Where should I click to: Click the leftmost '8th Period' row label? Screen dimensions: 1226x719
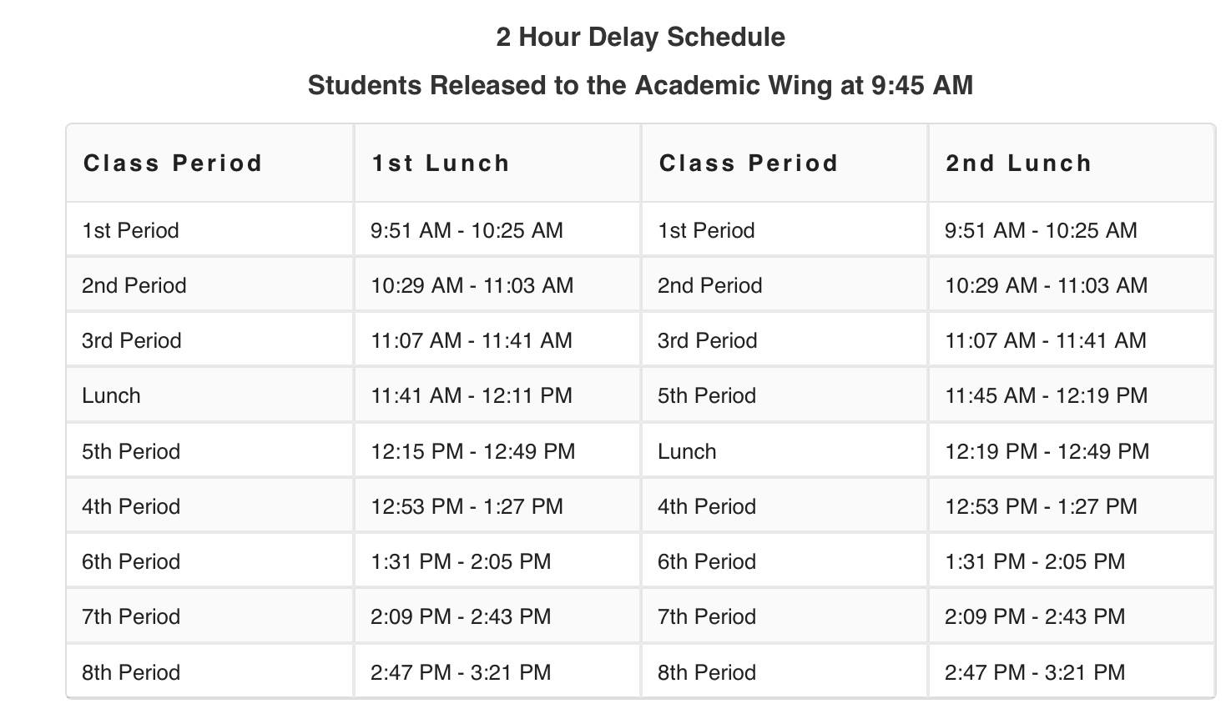(x=131, y=672)
